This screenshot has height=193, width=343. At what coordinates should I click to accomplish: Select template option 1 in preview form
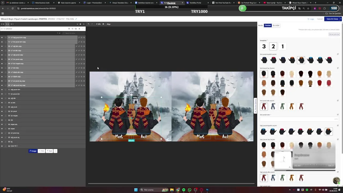click(x=282, y=47)
